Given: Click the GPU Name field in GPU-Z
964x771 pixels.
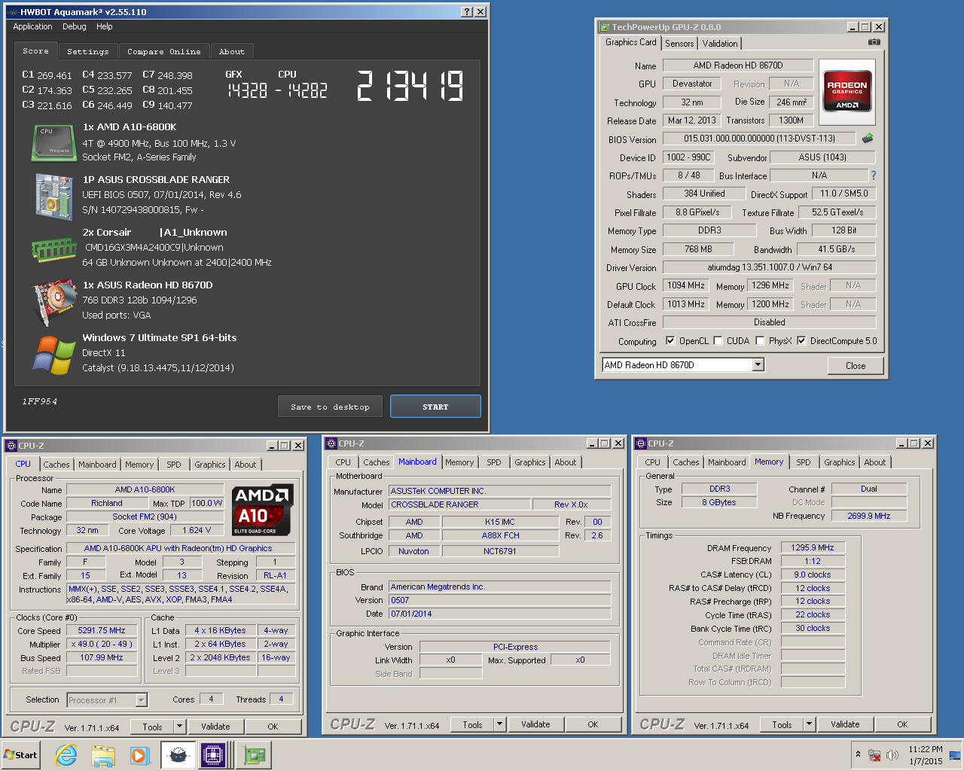Looking at the screenshot, I should pos(738,66).
